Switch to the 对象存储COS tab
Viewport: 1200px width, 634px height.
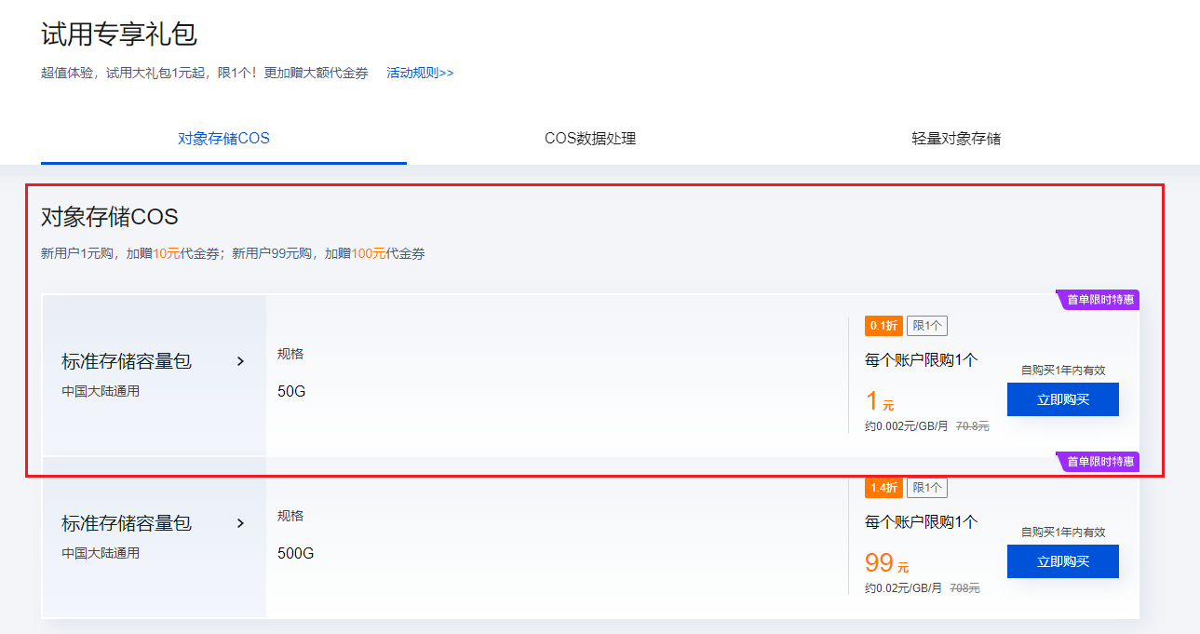pyautogui.click(x=223, y=139)
